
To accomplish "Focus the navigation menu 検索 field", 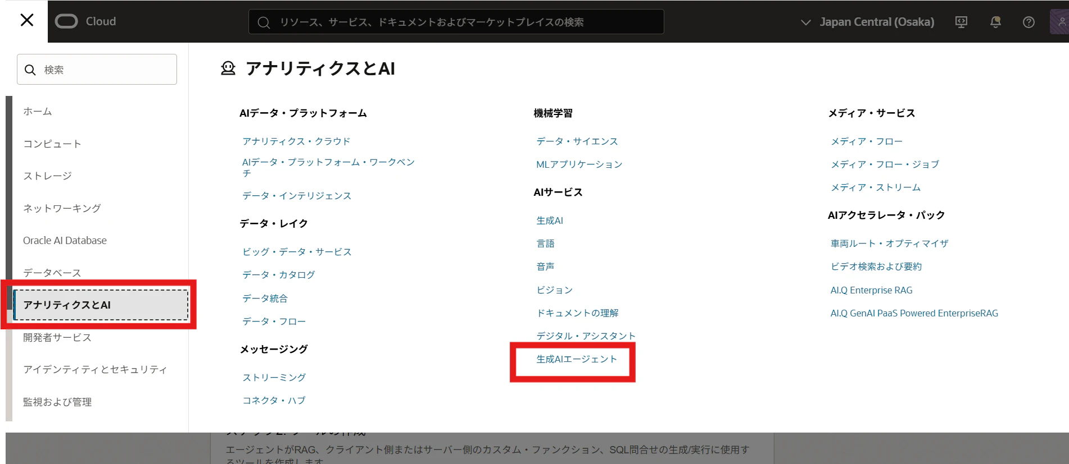I will pos(97,70).
